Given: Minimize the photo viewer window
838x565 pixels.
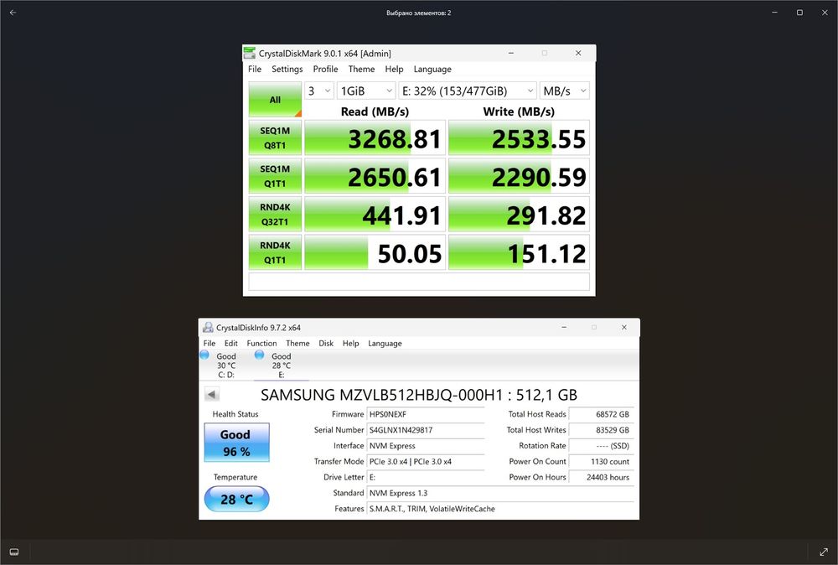Looking at the screenshot, I should tap(774, 13).
